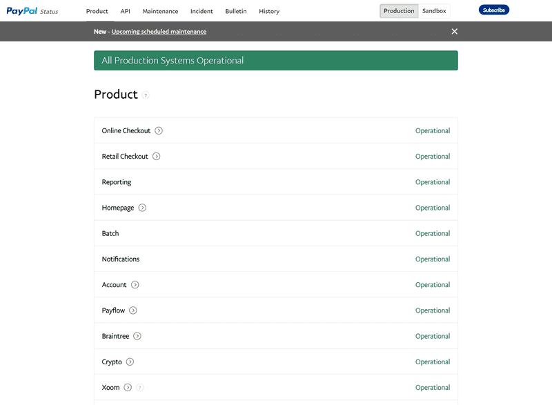The image size is (552, 405).
Task: Expand Payflow status details arrow
Action: [133, 310]
